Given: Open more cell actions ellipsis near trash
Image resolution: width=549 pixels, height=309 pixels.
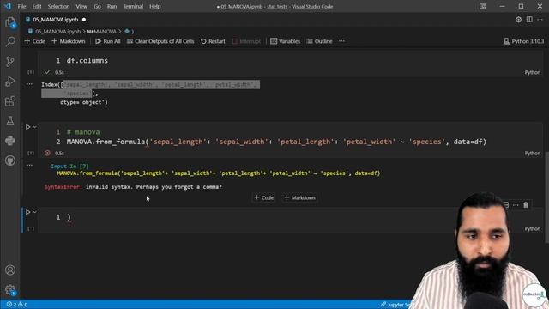Looking at the screenshot, I should [x=516, y=205].
